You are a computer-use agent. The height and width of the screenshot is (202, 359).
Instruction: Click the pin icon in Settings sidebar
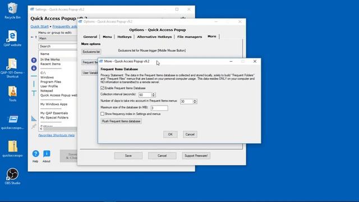coord(34,126)
